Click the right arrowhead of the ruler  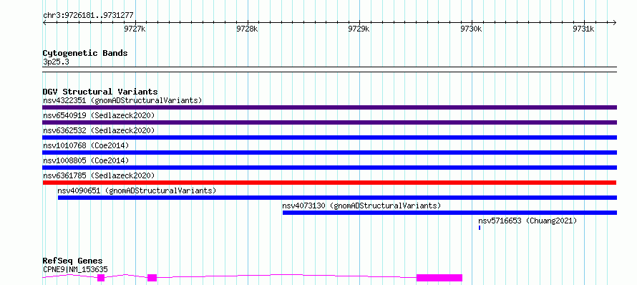[615, 22]
